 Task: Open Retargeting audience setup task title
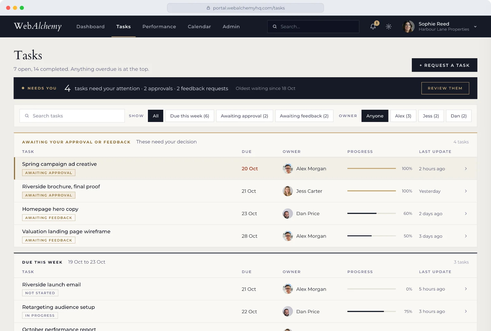coord(58,307)
